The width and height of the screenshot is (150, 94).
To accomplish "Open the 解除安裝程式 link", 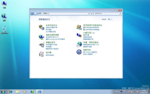I will 50,55.
